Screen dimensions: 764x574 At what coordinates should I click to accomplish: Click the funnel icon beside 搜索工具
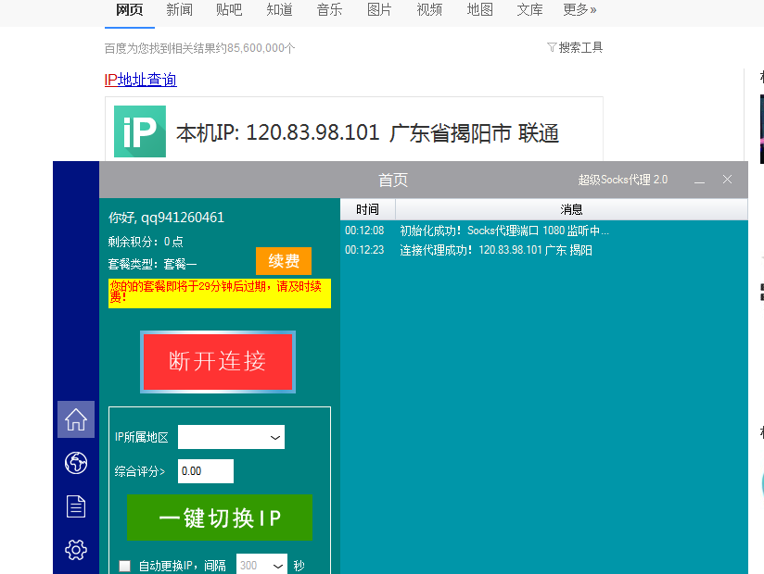point(552,47)
